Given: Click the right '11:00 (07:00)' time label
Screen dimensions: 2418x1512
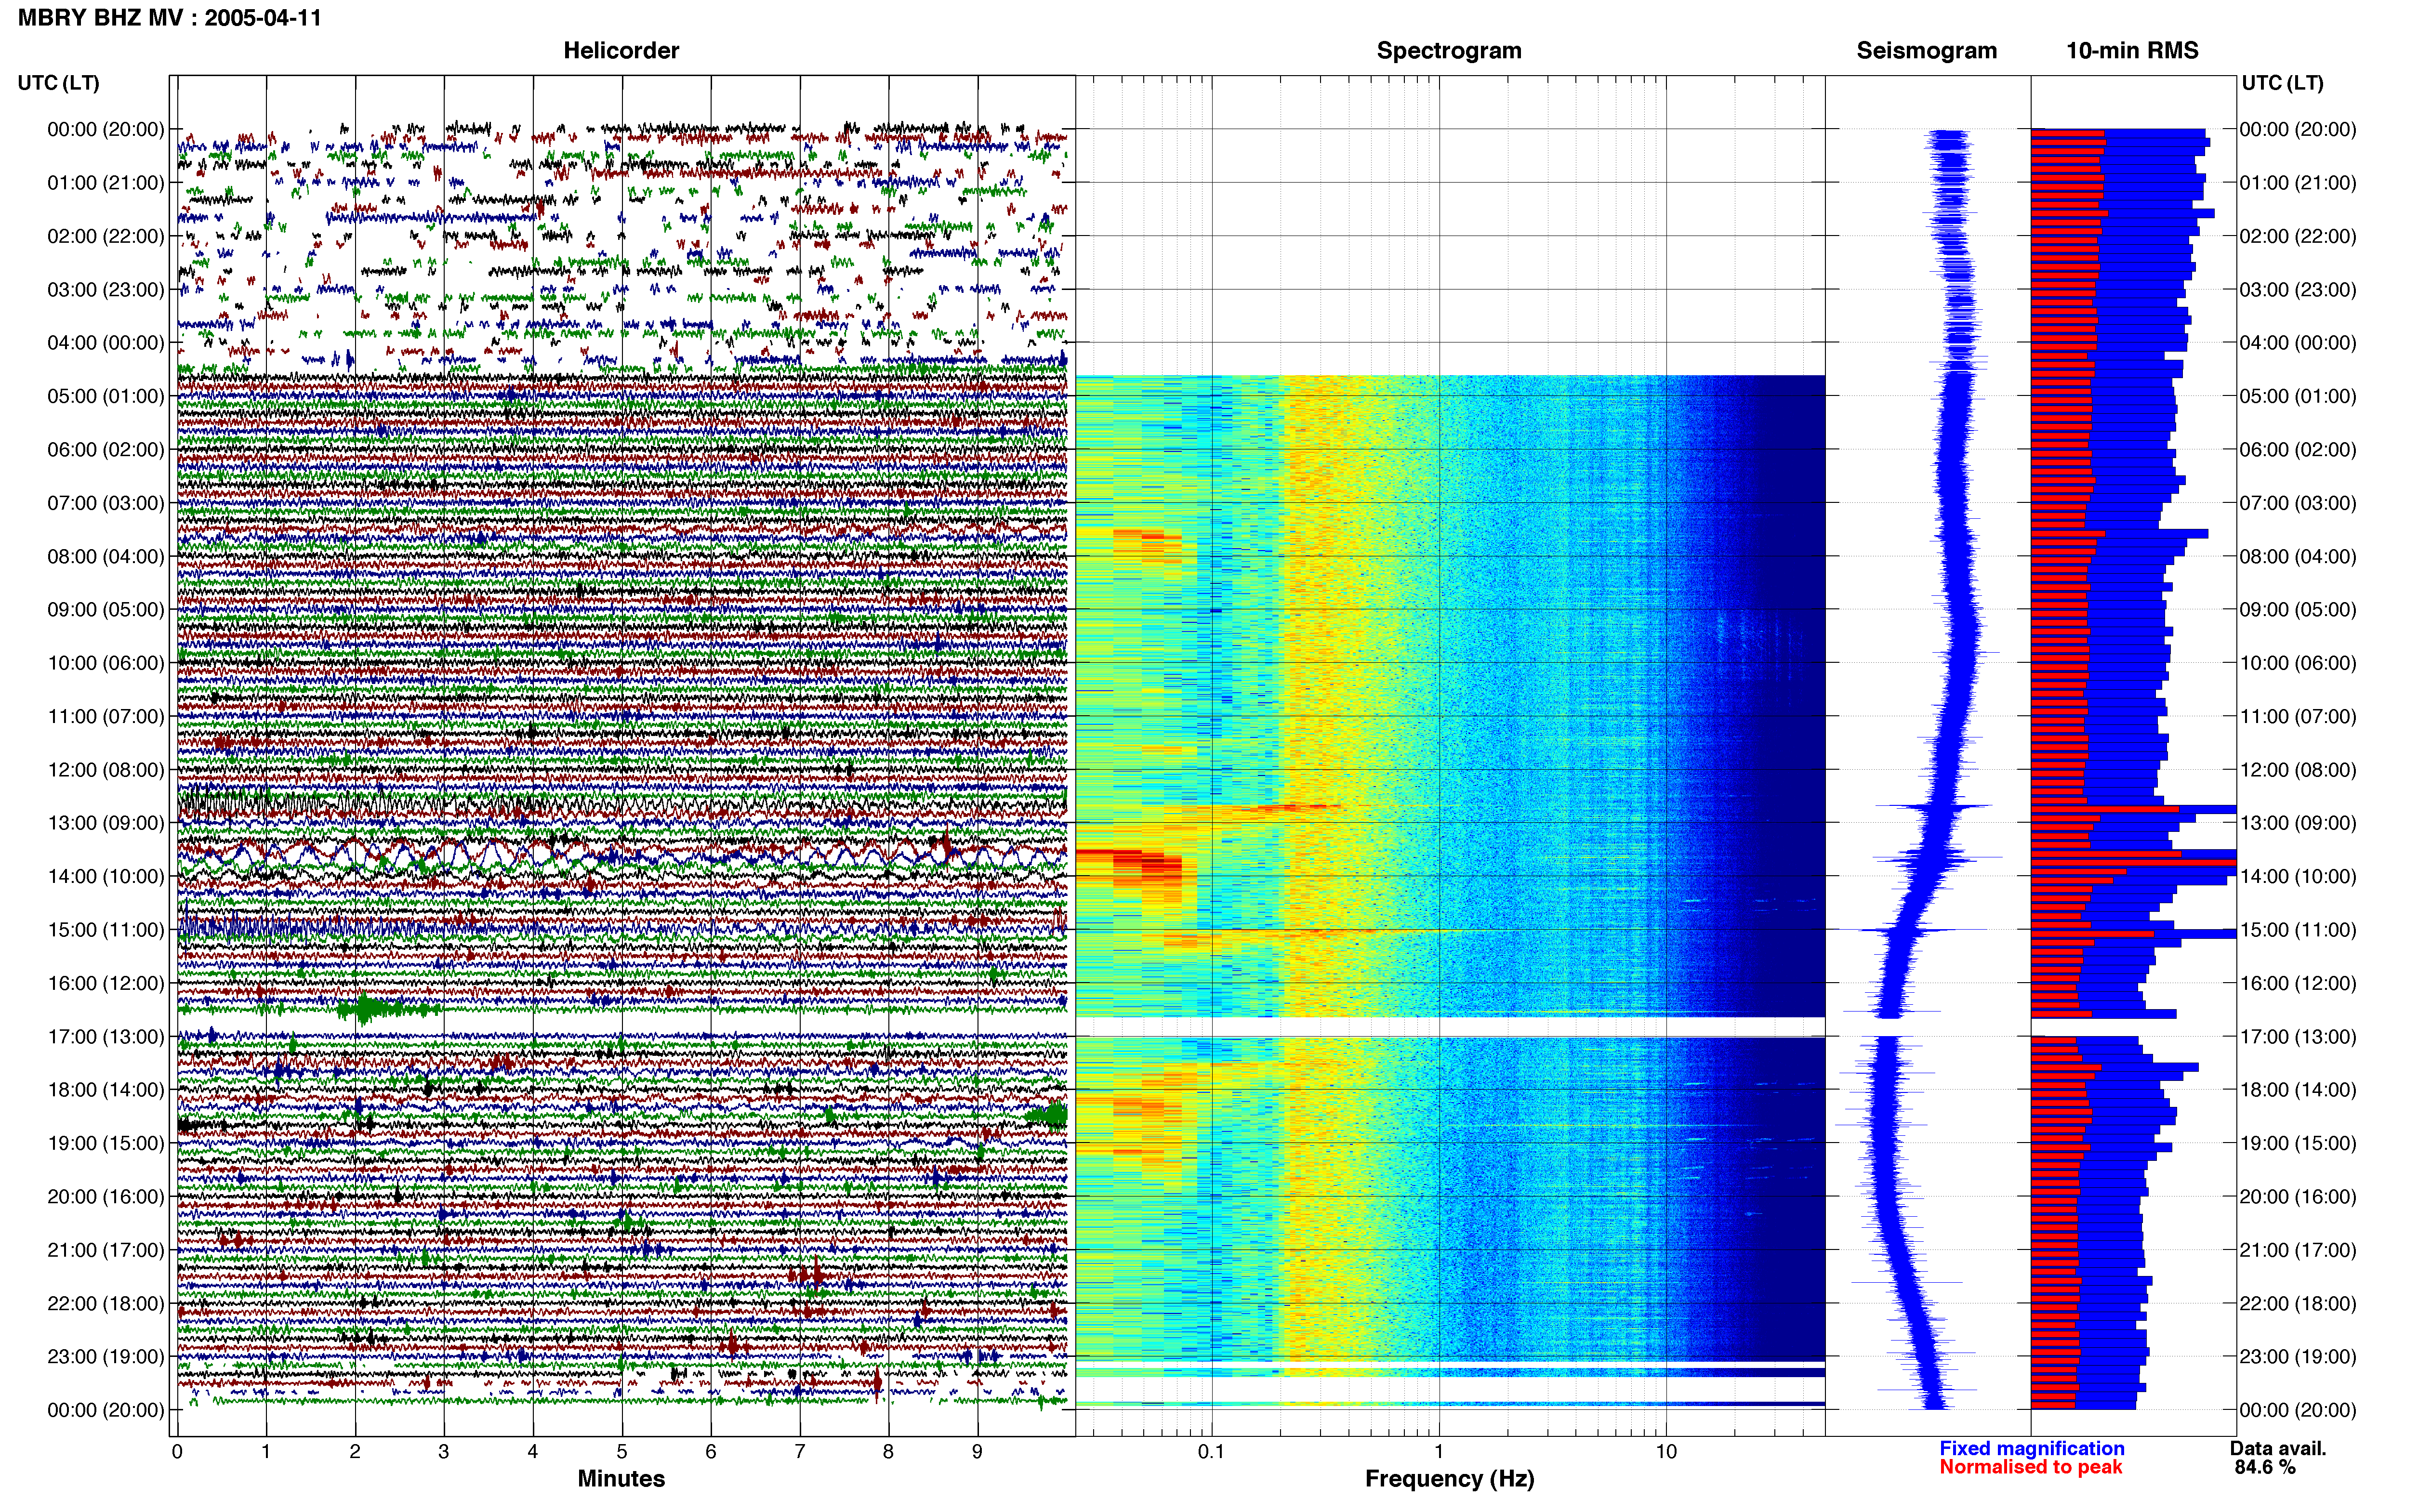Looking at the screenshot, I should 2298,716.
